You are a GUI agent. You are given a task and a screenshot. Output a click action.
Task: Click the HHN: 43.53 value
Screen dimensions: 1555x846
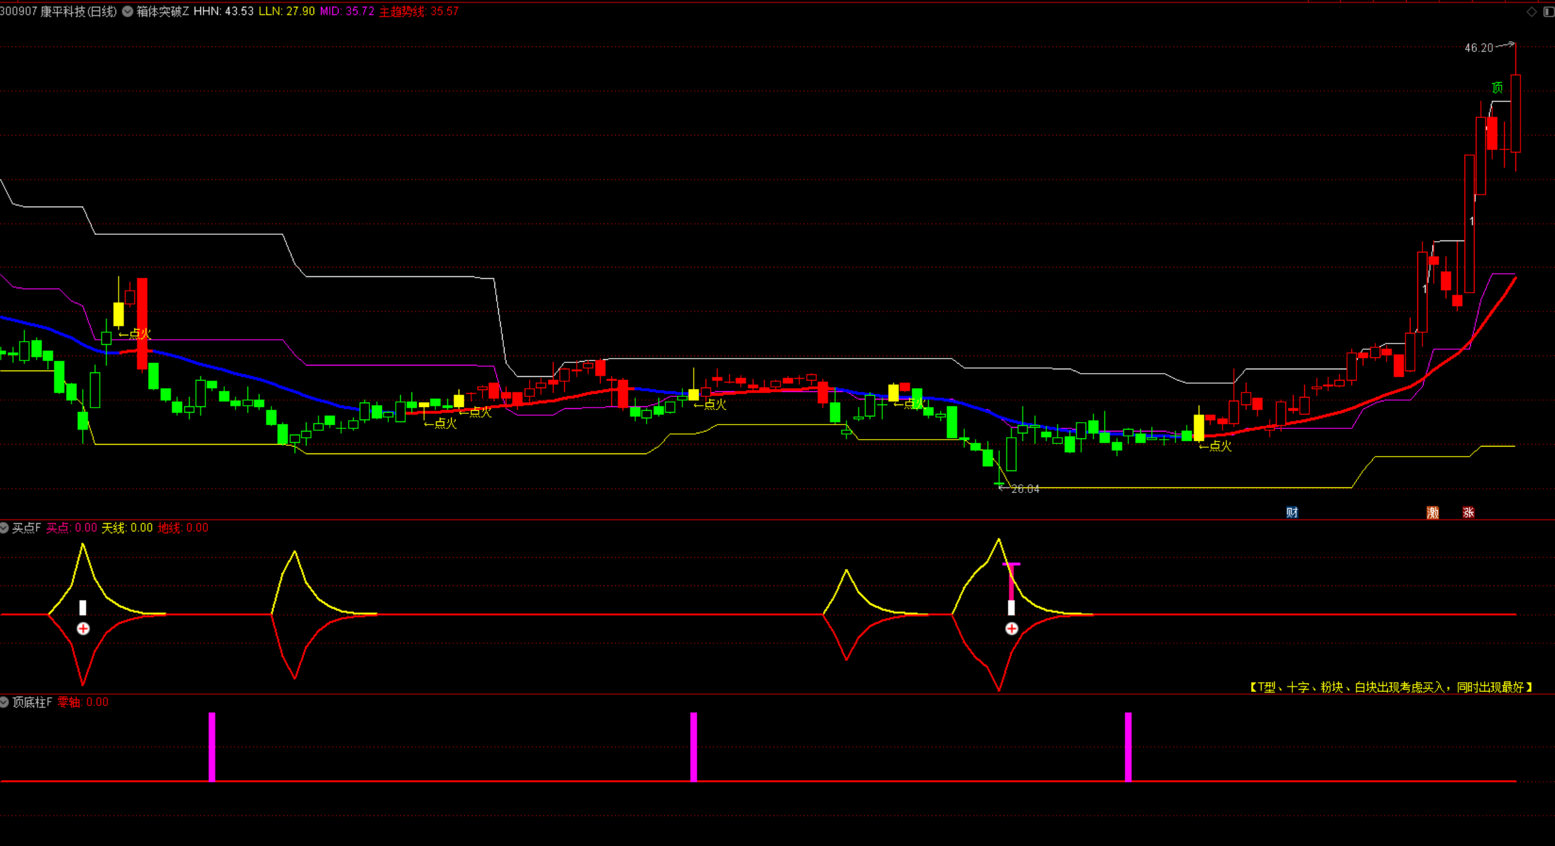coord(224,11)
